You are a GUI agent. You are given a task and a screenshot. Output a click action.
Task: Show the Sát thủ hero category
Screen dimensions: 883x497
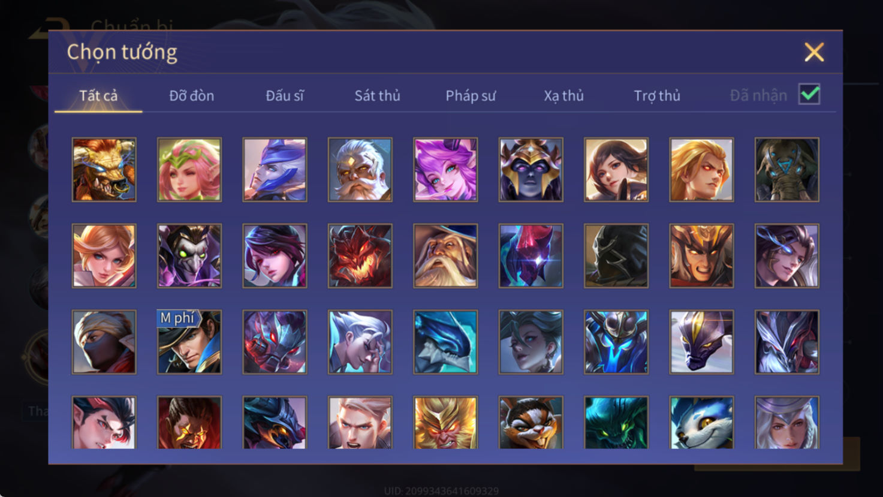(377, 96)
